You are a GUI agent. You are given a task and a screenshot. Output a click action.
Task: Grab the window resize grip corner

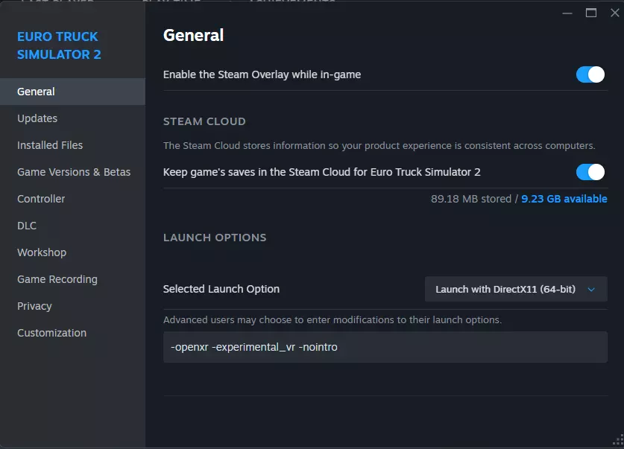point(619,440)
